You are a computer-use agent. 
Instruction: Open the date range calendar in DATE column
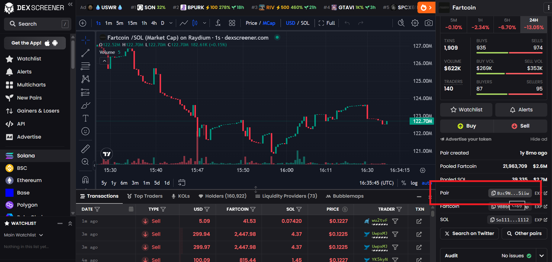tap(131, 209)
